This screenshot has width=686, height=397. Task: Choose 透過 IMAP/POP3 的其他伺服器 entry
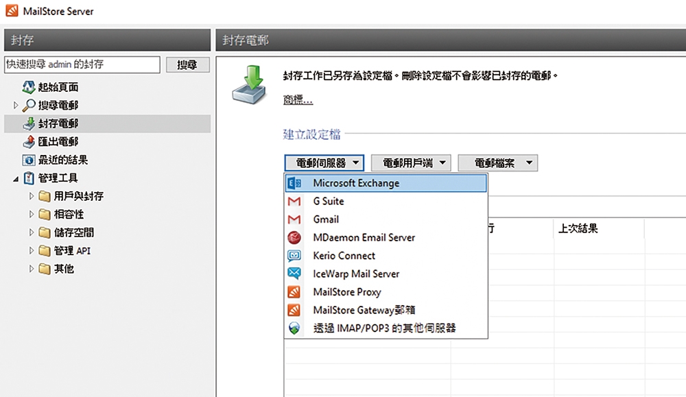(386, 328)
